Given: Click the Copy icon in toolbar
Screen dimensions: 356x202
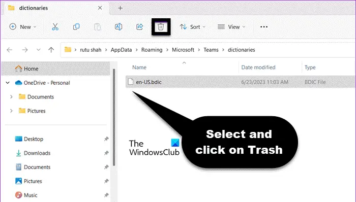Looking at the screenshot, I should [x=76, y=27].
